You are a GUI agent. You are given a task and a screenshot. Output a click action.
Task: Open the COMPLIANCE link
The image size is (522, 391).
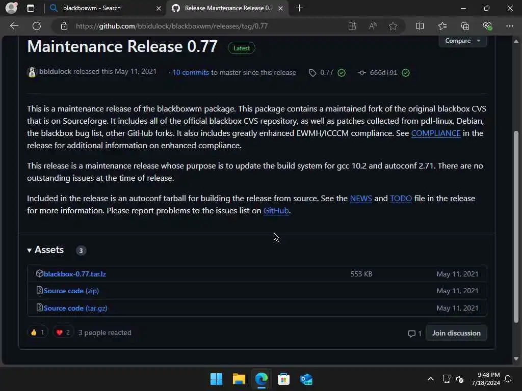[x=436, y=133]
